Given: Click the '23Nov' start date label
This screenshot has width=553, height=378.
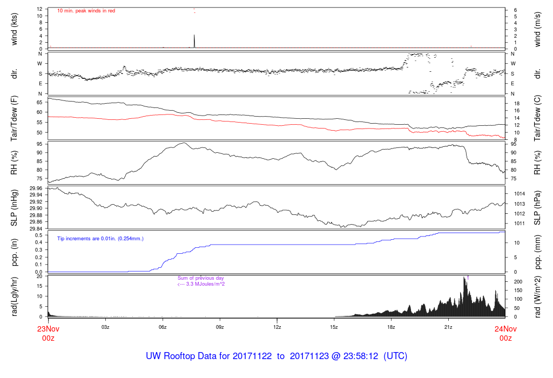Looking at the screenshot, I should pyautogui.click(x=48, y=329).
